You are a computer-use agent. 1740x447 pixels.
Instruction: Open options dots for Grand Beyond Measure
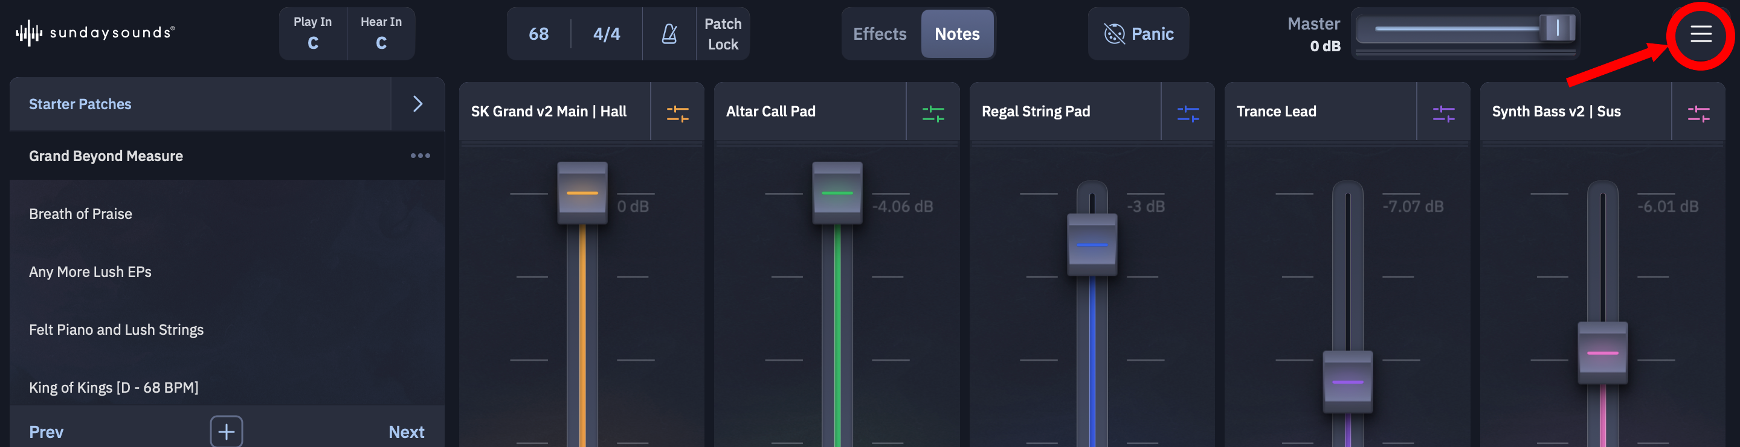coord(420,156)
